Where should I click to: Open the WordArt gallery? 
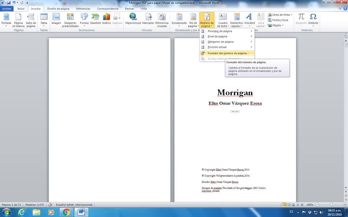[249, 17]
